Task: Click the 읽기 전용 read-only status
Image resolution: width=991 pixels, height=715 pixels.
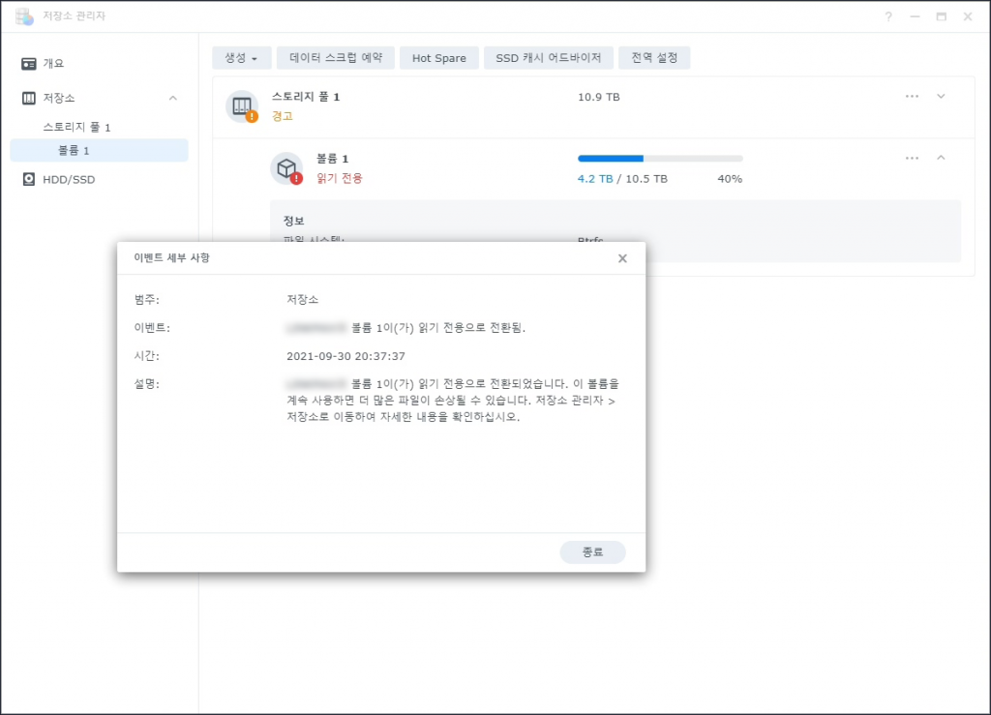Action: tap(340, 179)
